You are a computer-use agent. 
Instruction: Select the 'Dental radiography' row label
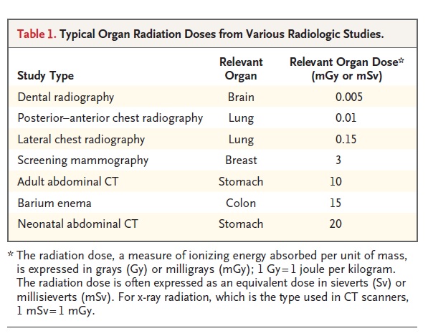click(x=66, y=97)
